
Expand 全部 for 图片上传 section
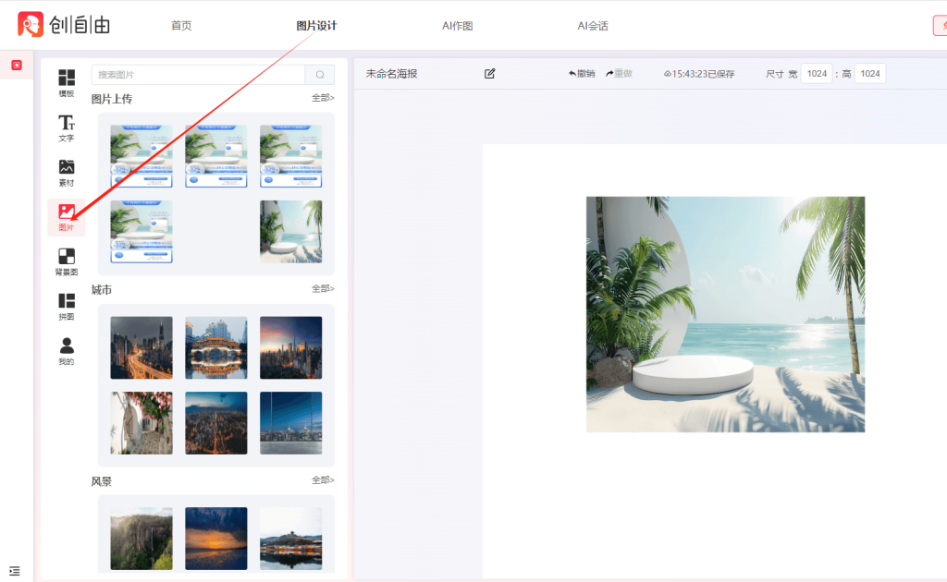point(323,98)
